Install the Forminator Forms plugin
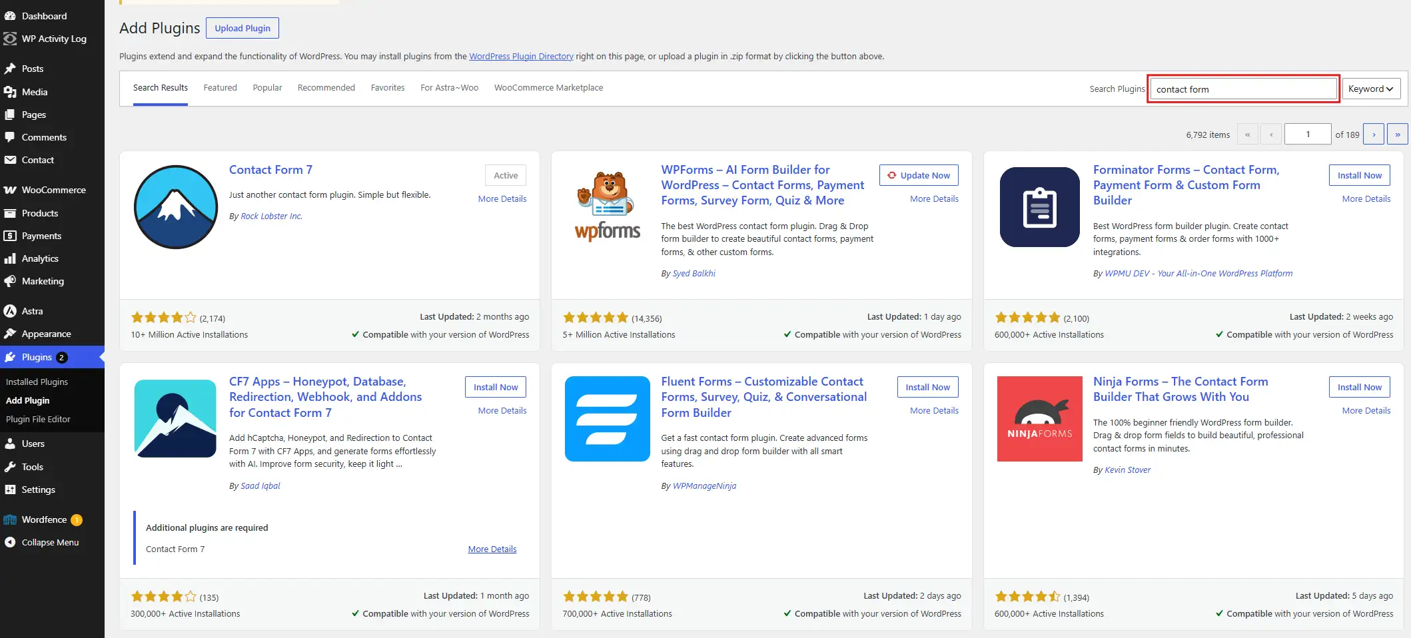This screenshot has height=638, width=1411. 1360,175
